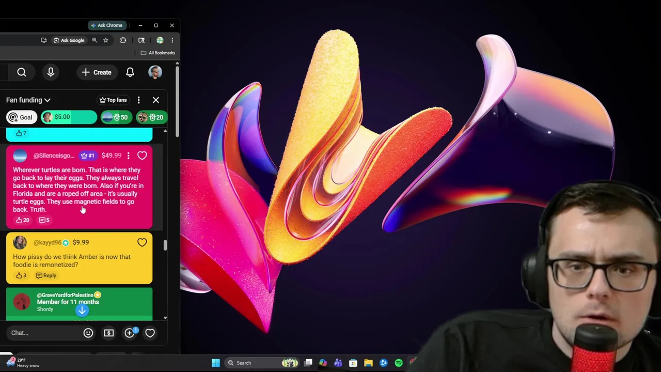The height and width of the screenshot is (372, 661).
Task: Click the @GraveYardforPalestine username
Action: (x=65, y=295)
